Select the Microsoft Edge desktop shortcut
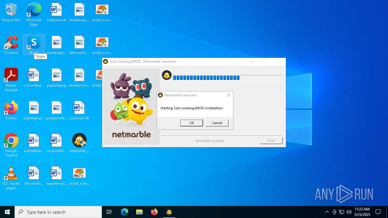The height and width of the screenshot is (218, 388). pos(34,15)
